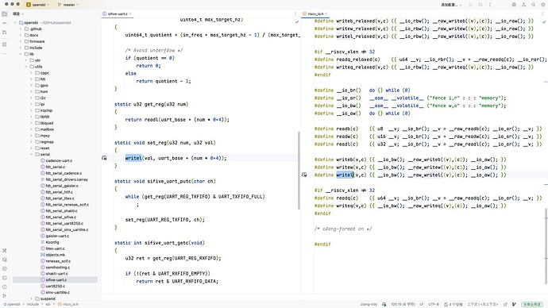The height and width of the screenshot is (308, 548).
Task: Click the green inspection checkmark in sifive-uart.c editor
Action: [x=297, y=21]
